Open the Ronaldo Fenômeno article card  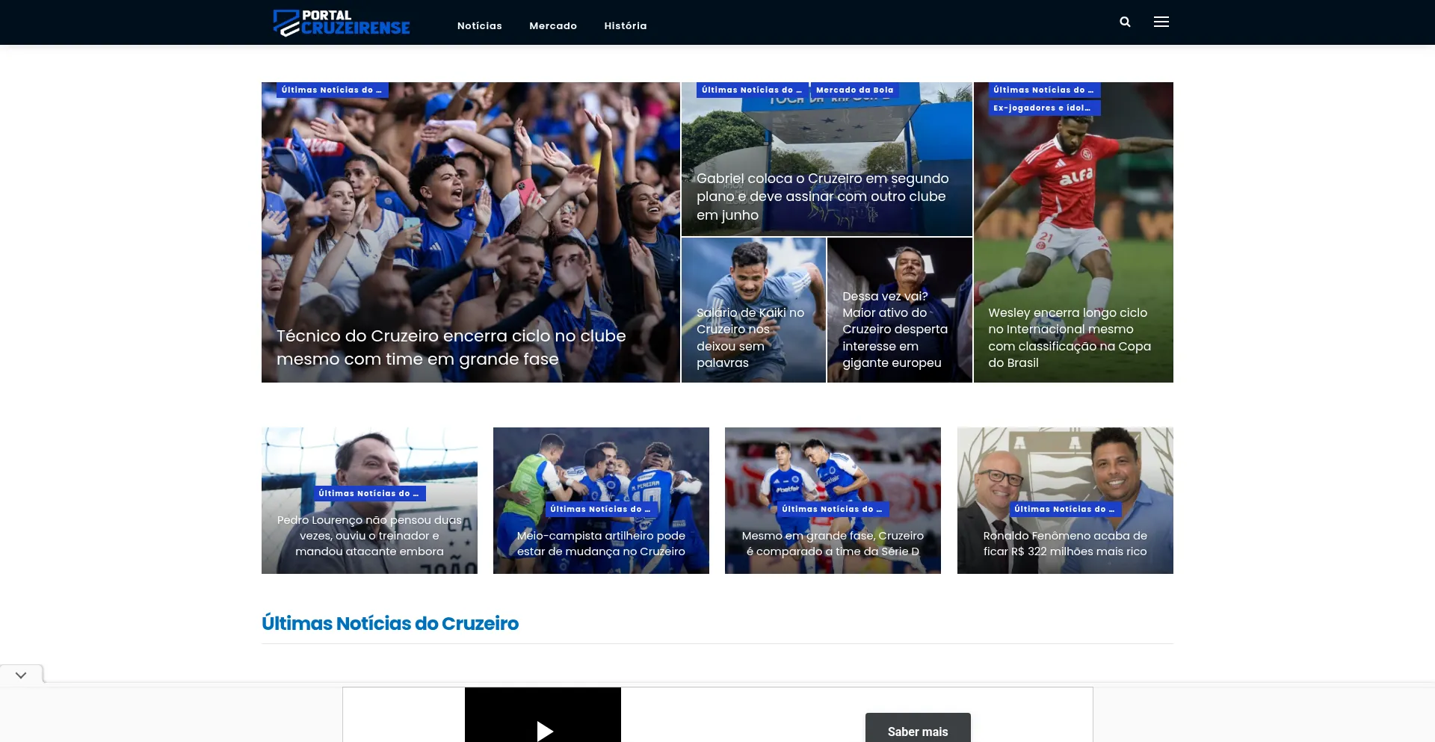point(1064,543)
